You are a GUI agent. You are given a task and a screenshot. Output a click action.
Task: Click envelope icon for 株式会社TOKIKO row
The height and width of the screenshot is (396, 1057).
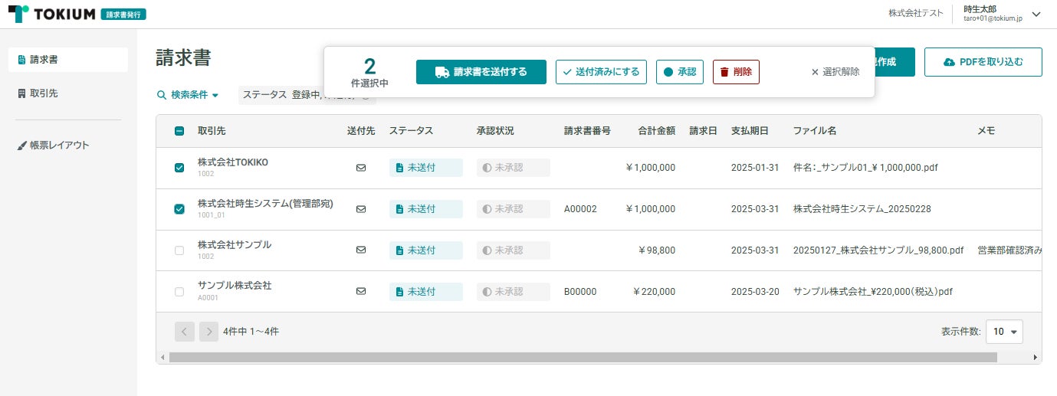pos(361,168)
